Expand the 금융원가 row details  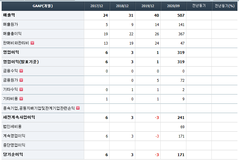point(21,80)
